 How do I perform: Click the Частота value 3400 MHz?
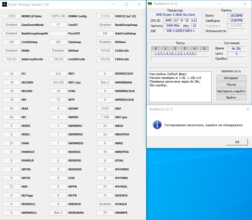pyautogui.click(x=173, y=26)
